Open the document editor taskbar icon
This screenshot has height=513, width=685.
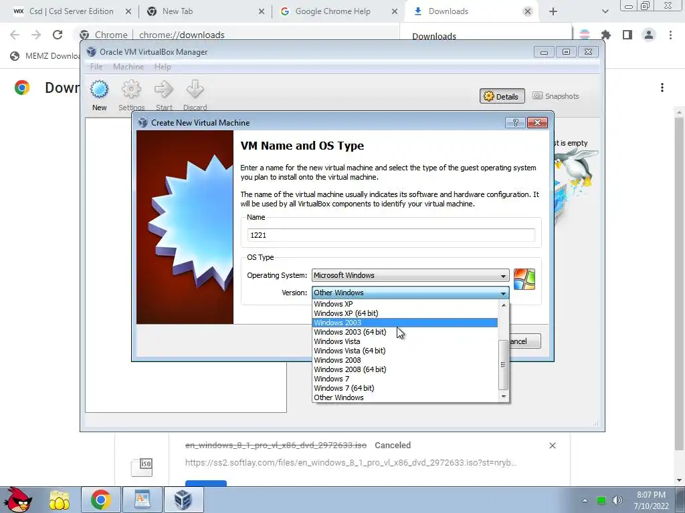pyautogui.click(x=142, y=500)
